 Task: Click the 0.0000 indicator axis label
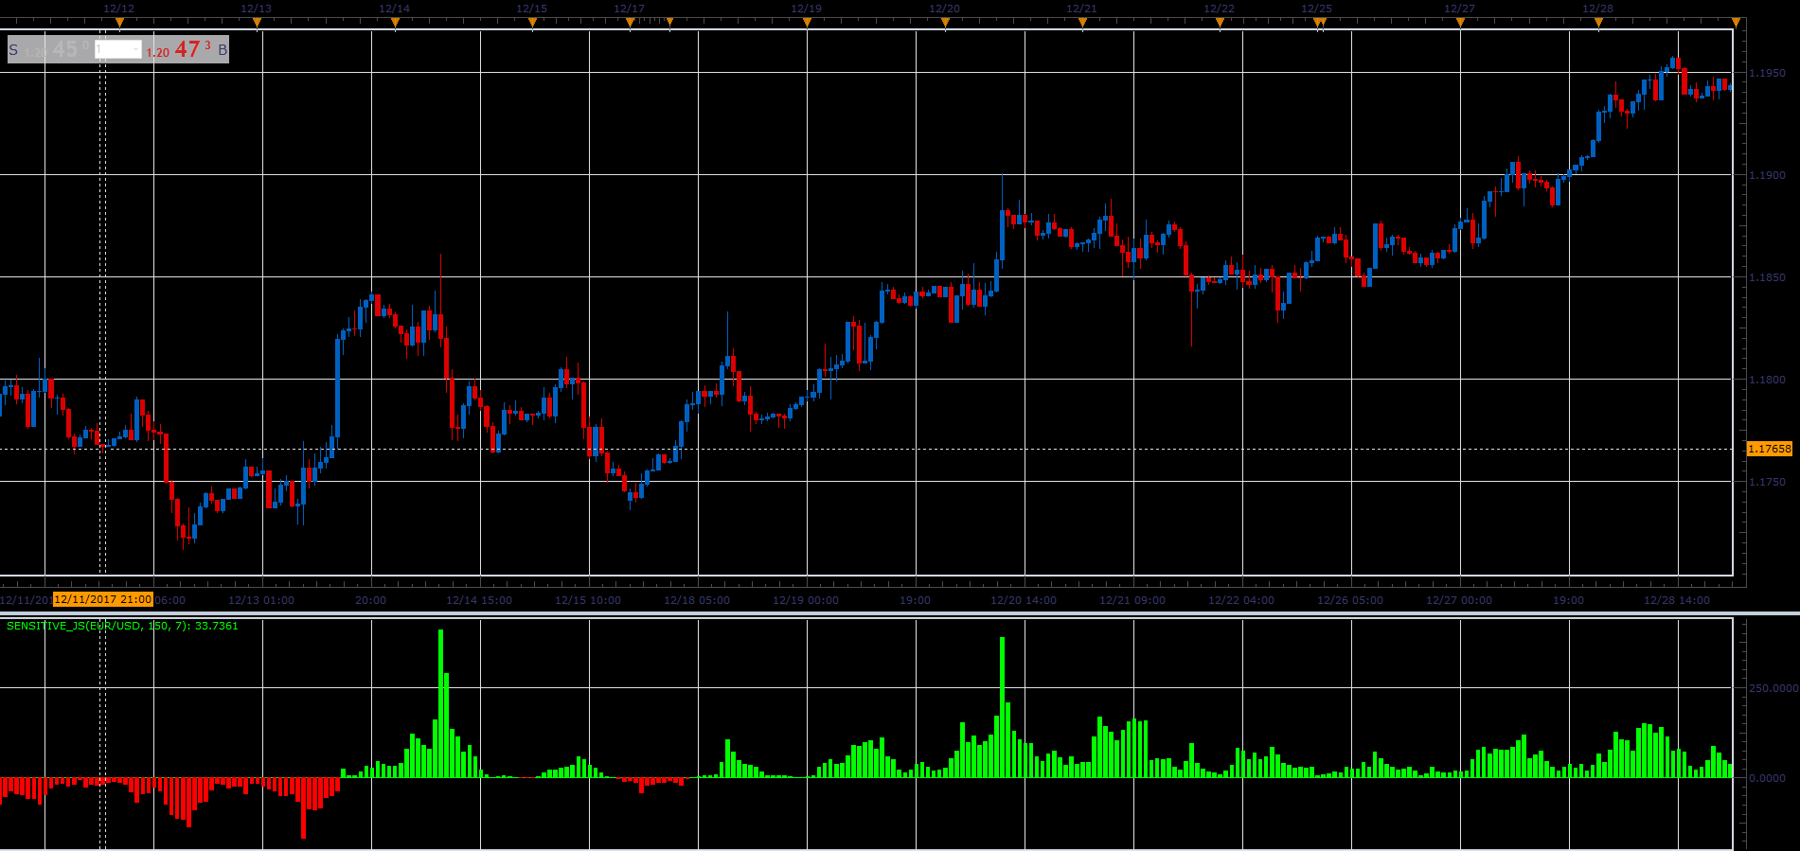click(x=1768, y=778)
